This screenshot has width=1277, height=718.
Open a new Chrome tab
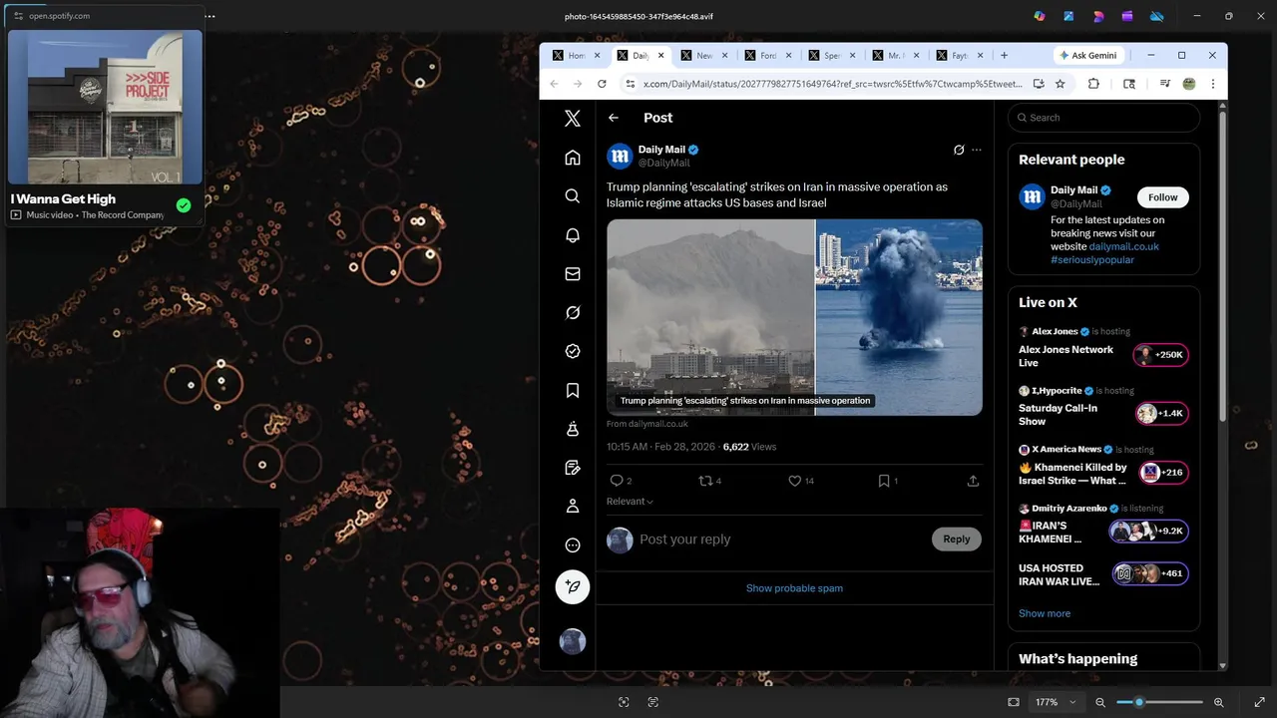click(x=1004, y=56)
